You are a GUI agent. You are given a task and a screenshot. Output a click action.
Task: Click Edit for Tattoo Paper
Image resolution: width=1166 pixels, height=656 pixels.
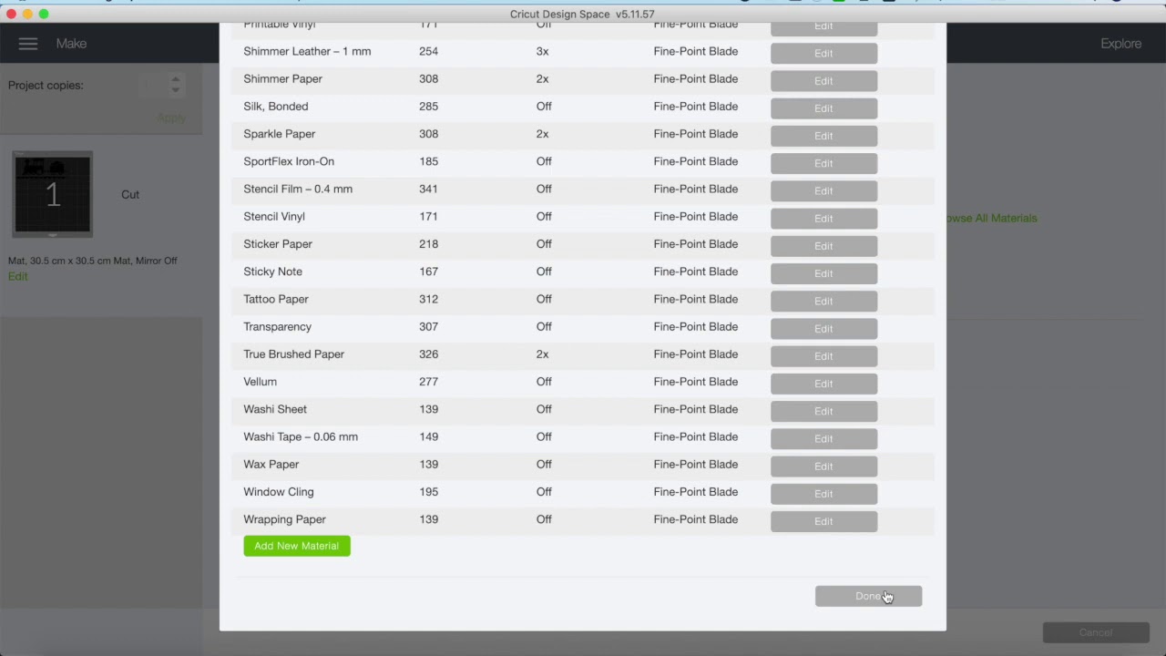click(x=823, y=301)
